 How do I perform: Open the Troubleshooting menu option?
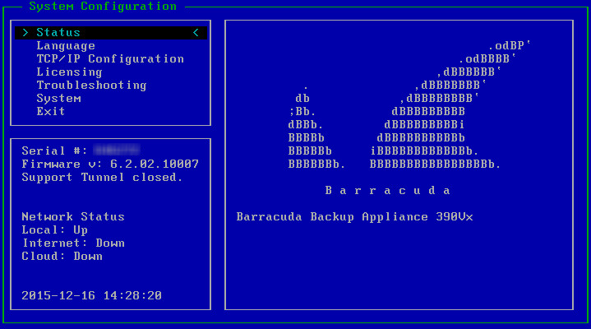(x=91, y=86)
